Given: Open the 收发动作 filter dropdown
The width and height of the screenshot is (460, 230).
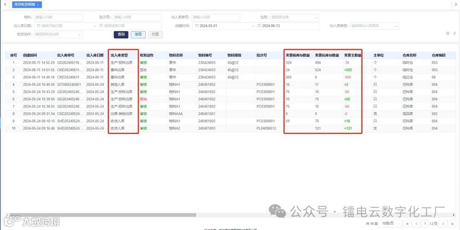Looking at the screenshot, I should [x=58, y=35].
